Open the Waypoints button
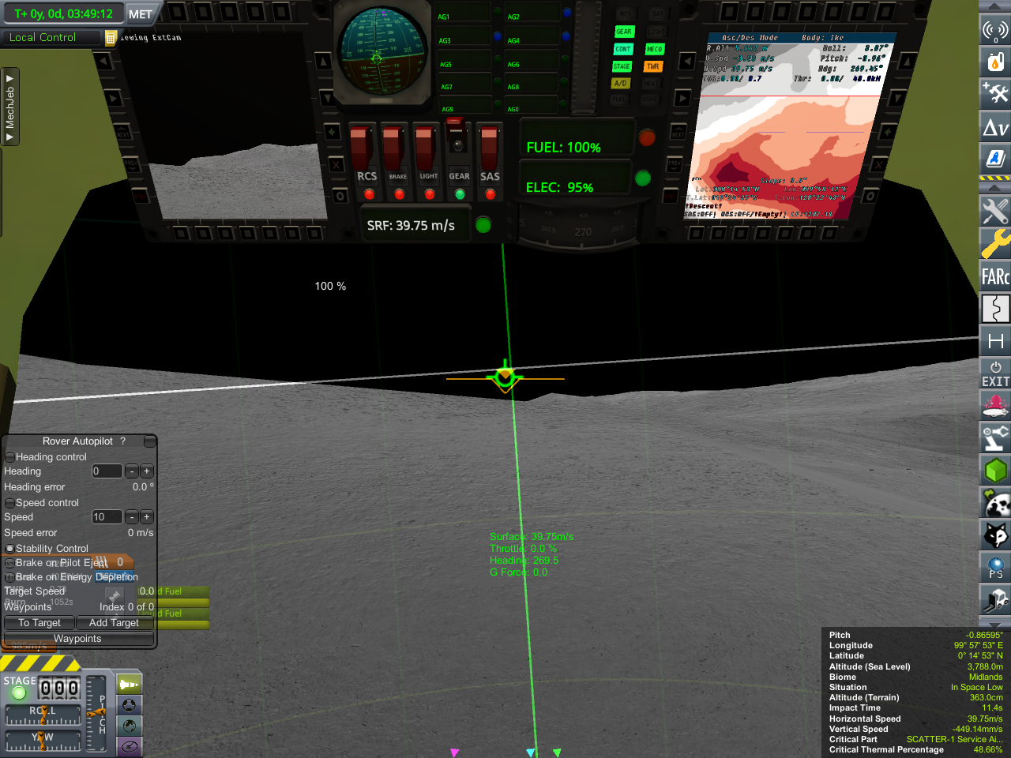Screen dimensions: 1011x758 (x=78, y=639)
